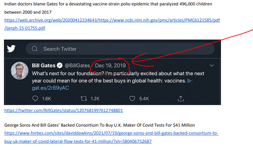Click in the Search Twitter field

(x=120, y=49)
